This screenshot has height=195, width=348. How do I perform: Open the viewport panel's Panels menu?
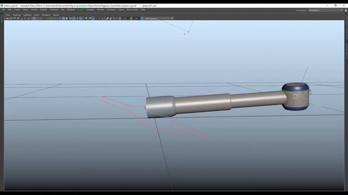(x=56, y=15)
